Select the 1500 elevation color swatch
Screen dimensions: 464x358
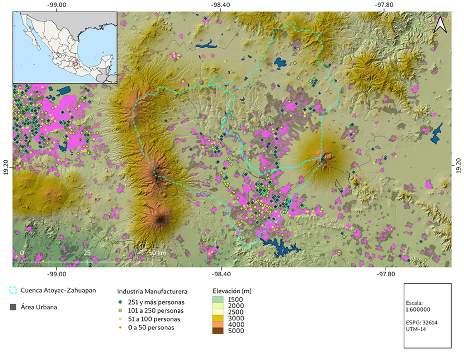click(218, 300)
